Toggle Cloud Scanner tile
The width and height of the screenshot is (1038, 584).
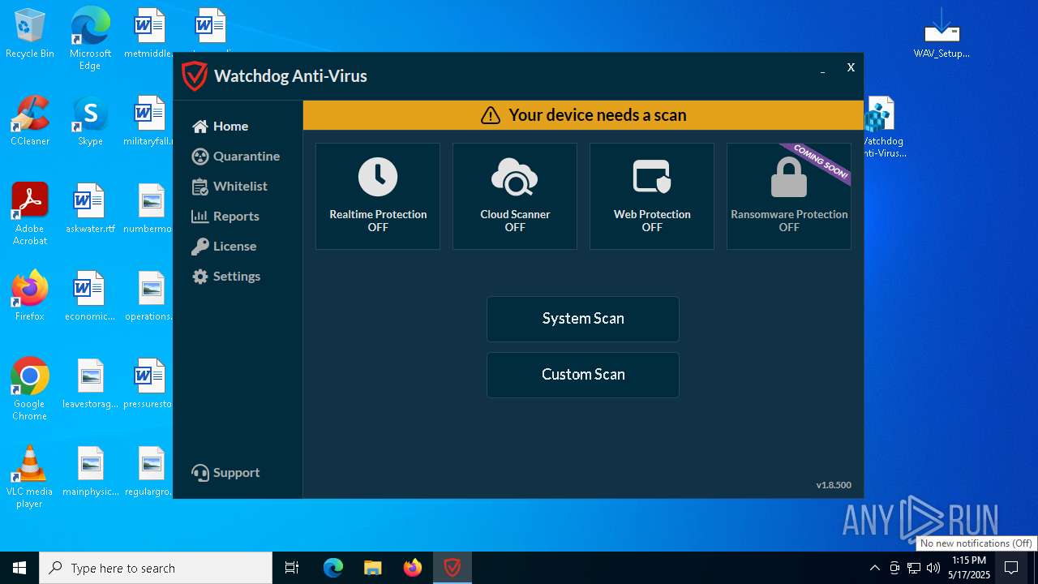[515, 196]
